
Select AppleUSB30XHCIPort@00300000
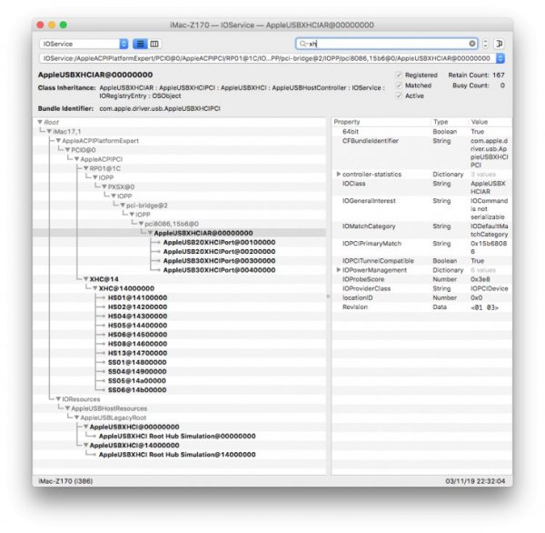(219, 261)
